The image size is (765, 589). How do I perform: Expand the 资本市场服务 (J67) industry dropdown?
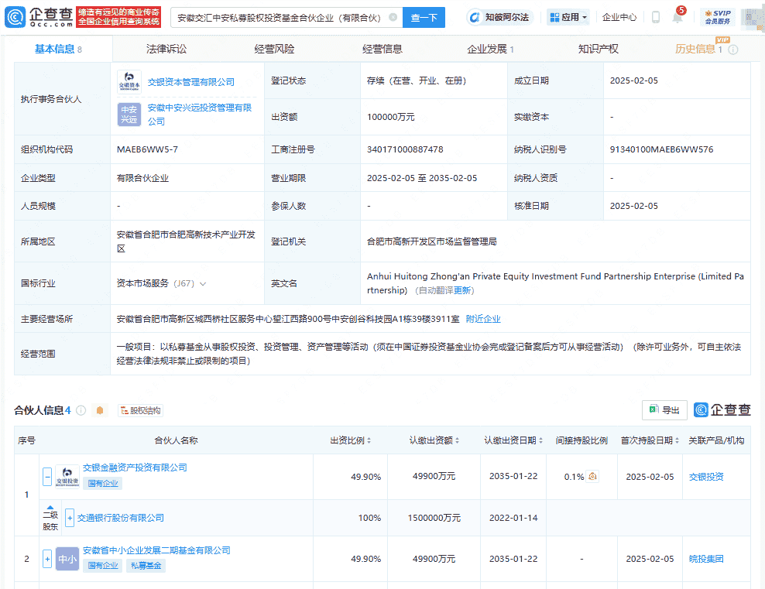coord(202,283)
